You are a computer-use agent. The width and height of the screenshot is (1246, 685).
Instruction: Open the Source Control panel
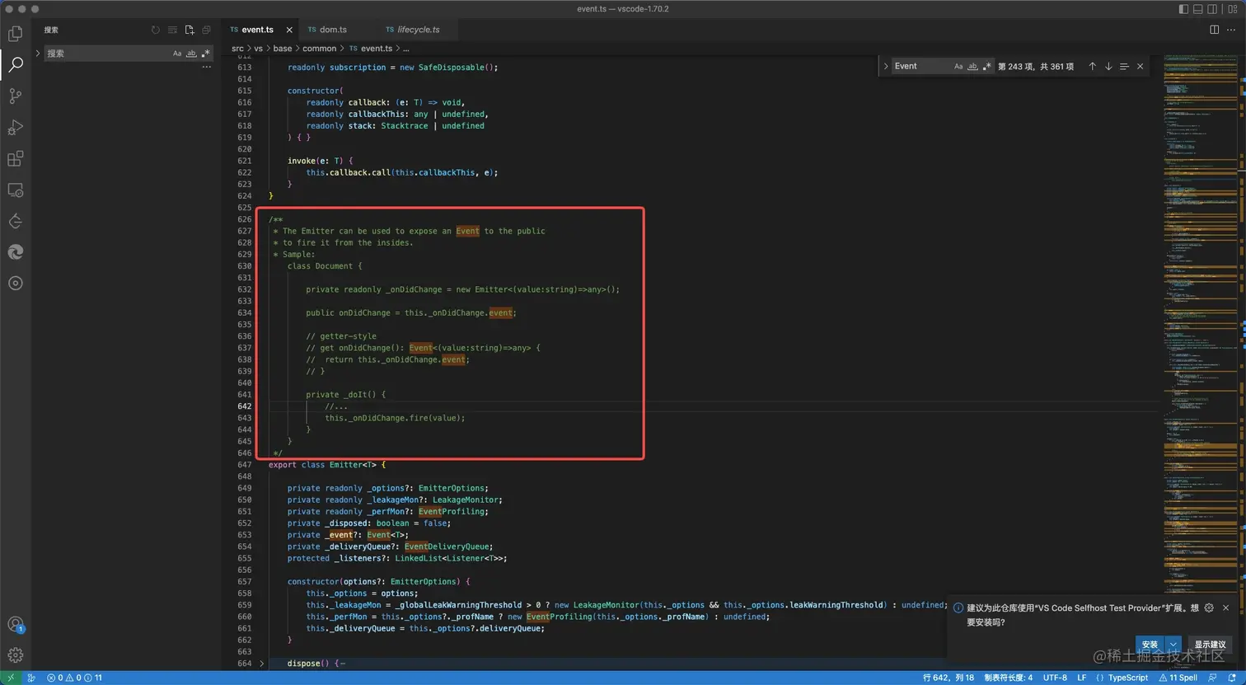15,96
